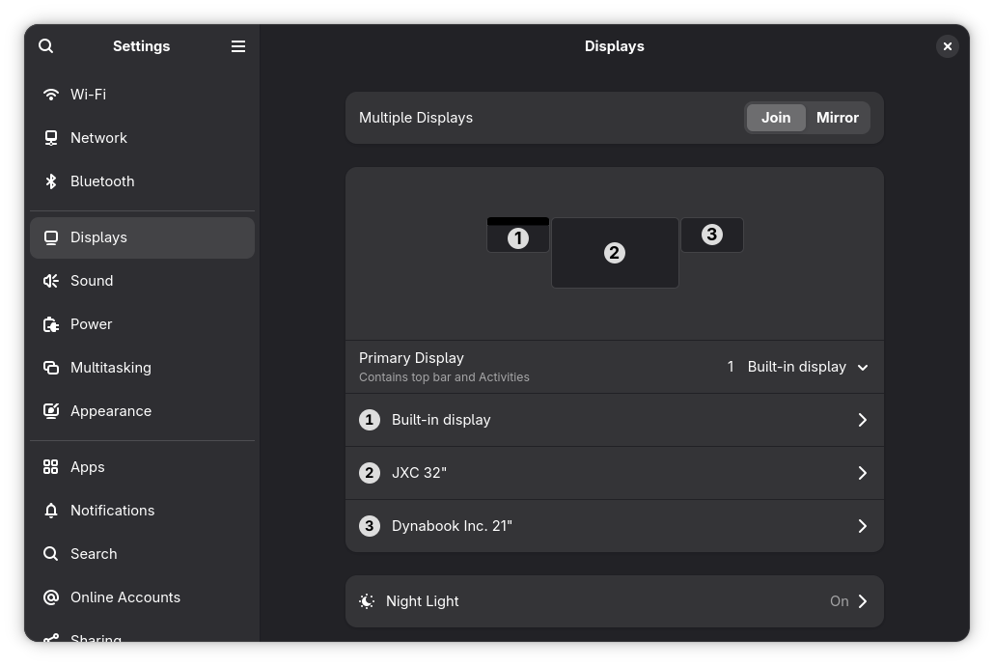Switch to Mirror display mode

(837, 118)
